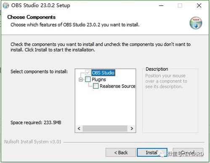The image size is (210, 163).
Task: Minimize the setup window
Action: coord(161,5)
